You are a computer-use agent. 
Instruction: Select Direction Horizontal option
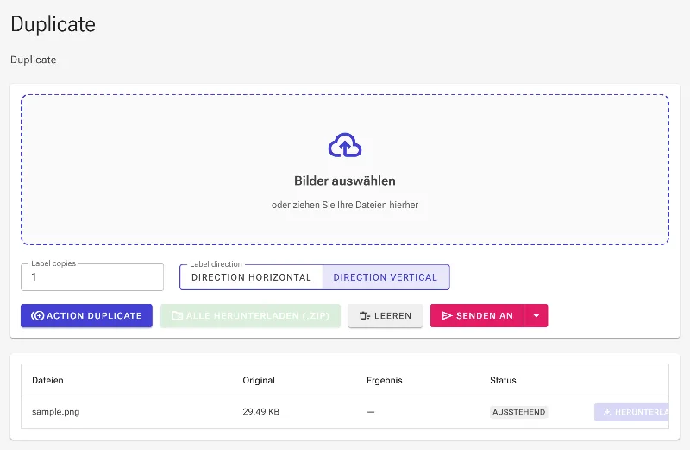251,277
